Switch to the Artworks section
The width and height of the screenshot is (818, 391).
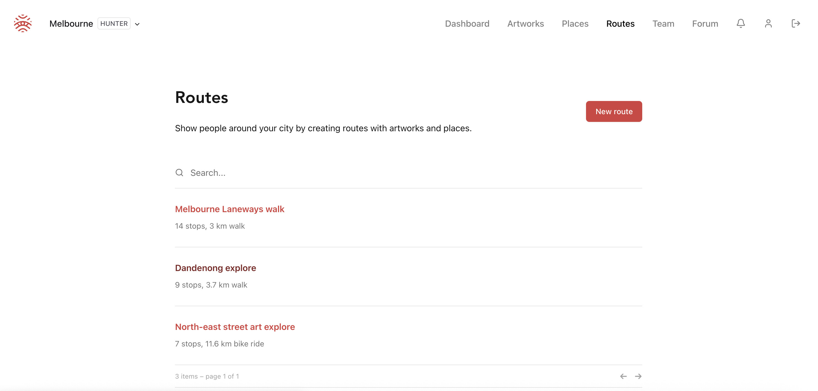tap(525, 23)
